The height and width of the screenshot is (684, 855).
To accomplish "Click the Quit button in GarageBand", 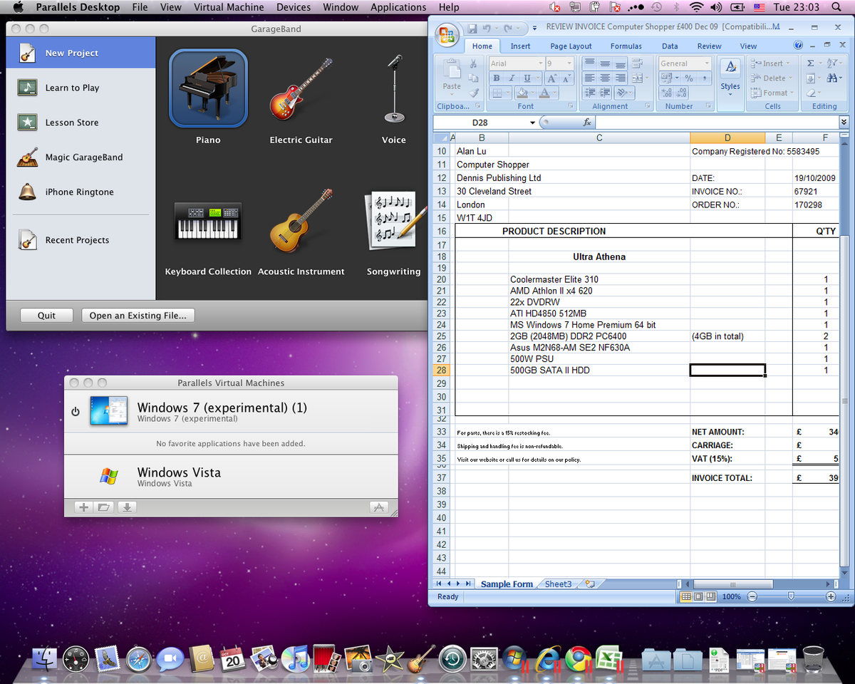I will [x=46, y=315].
